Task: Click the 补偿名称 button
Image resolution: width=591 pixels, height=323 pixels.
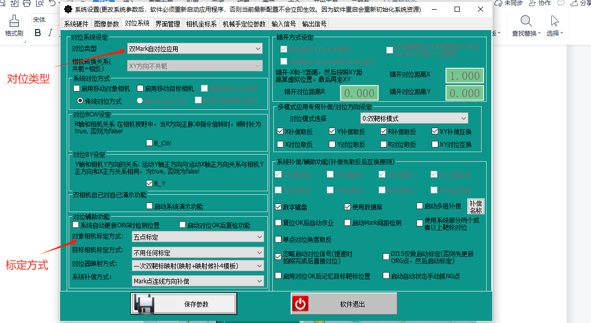Action: coord(475,207)
